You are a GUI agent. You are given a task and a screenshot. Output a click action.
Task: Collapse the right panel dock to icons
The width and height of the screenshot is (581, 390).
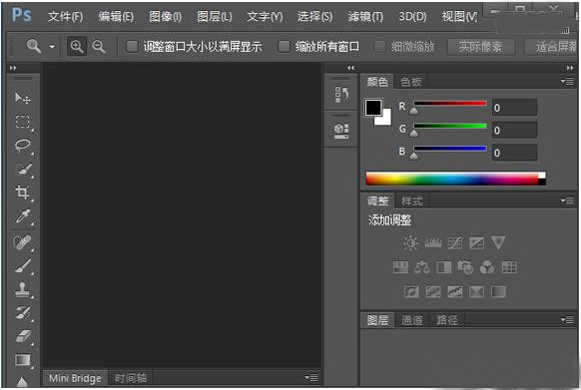[570, 68]
